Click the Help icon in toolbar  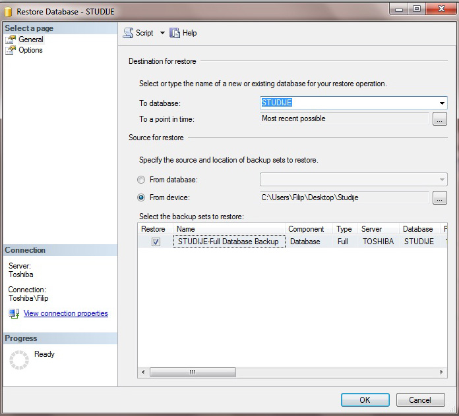(x=175, y=33)
